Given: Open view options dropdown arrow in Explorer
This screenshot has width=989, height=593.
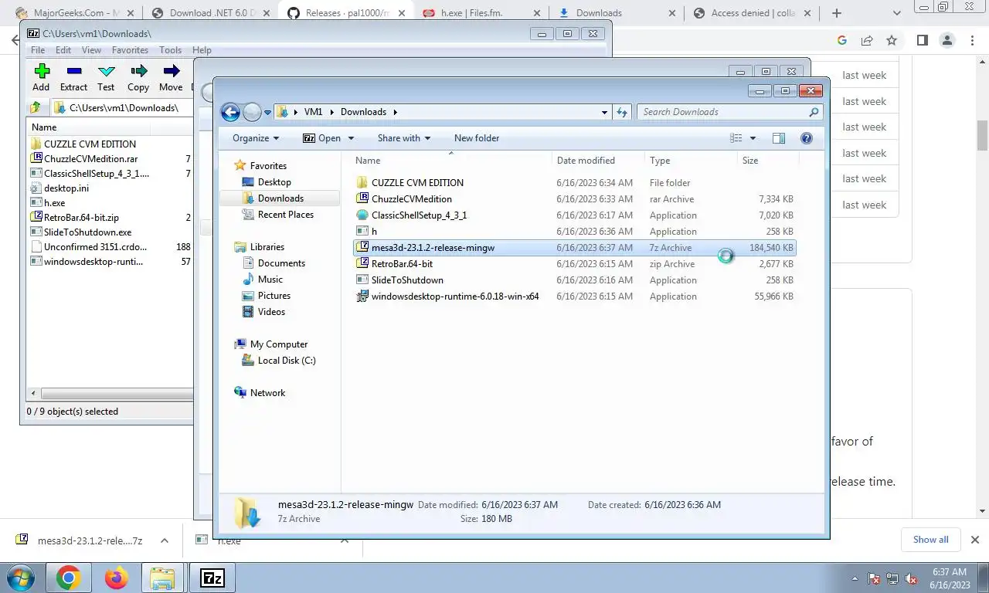Looking at the screenshot, I should pyautogui.click(x=753, y=138).
